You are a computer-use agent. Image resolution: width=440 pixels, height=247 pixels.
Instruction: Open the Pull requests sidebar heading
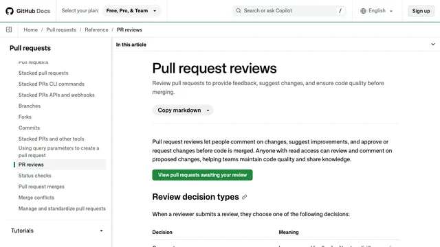30,48
